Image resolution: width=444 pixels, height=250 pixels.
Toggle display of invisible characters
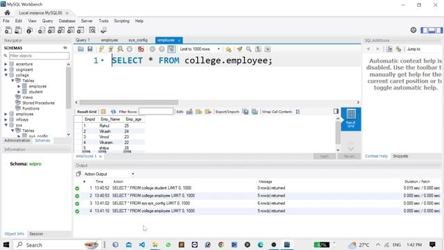pos(258,49)
